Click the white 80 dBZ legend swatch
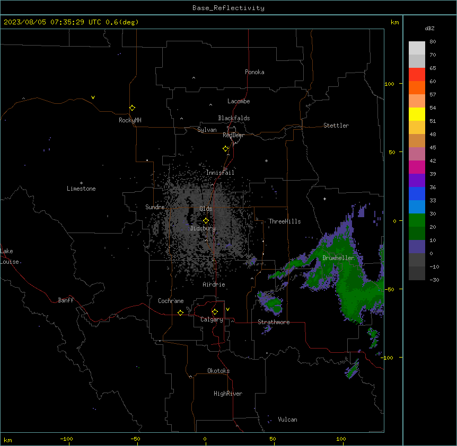The width and height of the screenshot is (457, 446). tap(417, 48)
